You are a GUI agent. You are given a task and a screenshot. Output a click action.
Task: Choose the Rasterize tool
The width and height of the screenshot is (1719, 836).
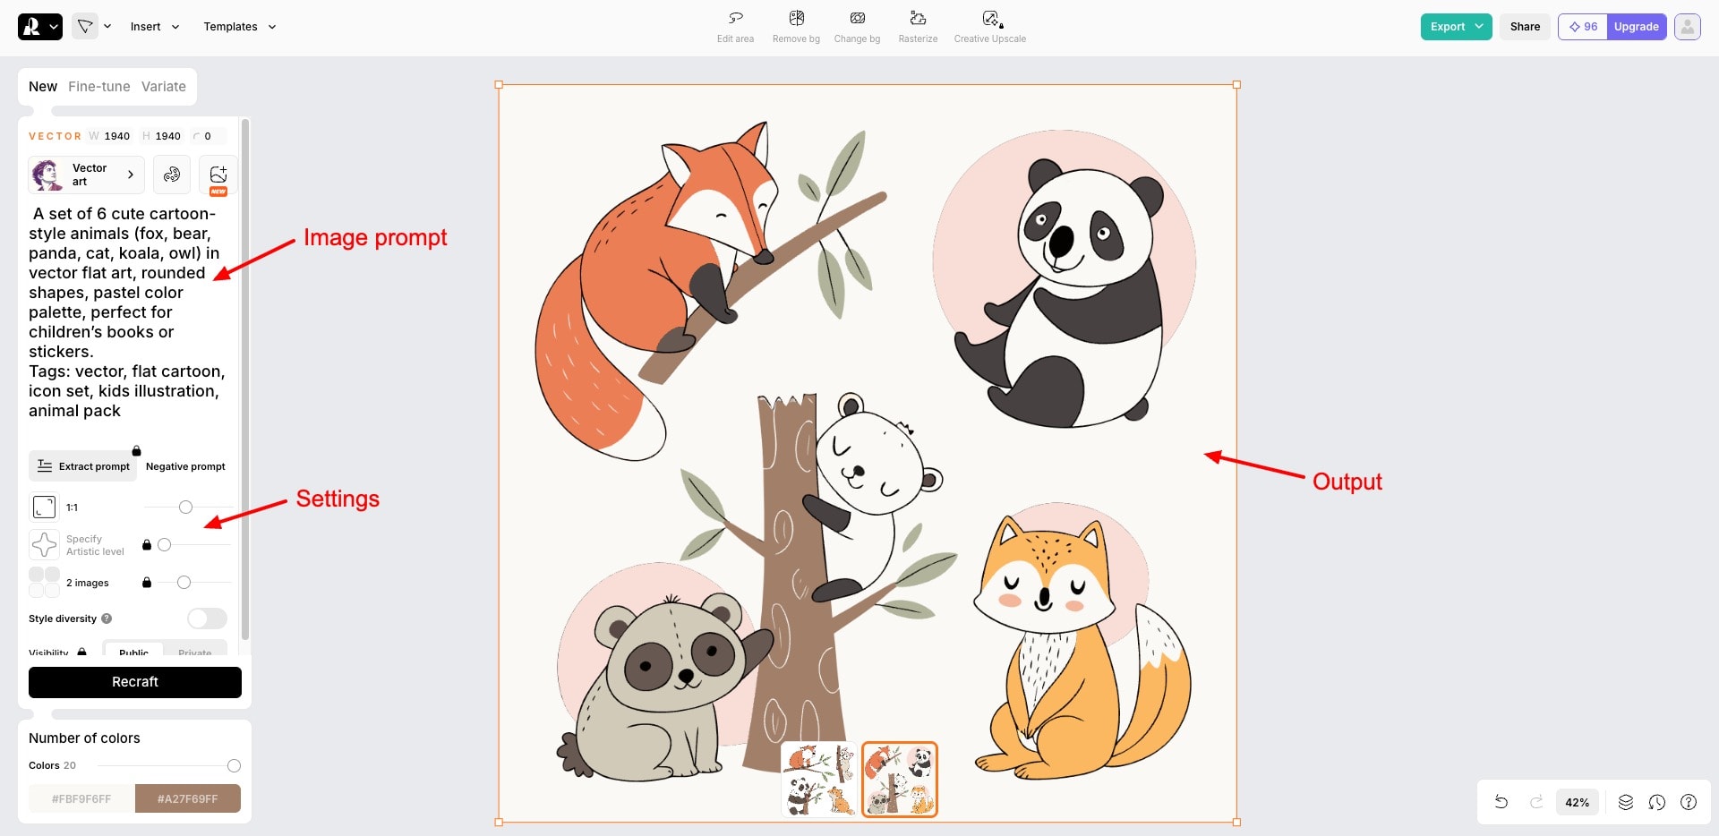coord(918,19)
